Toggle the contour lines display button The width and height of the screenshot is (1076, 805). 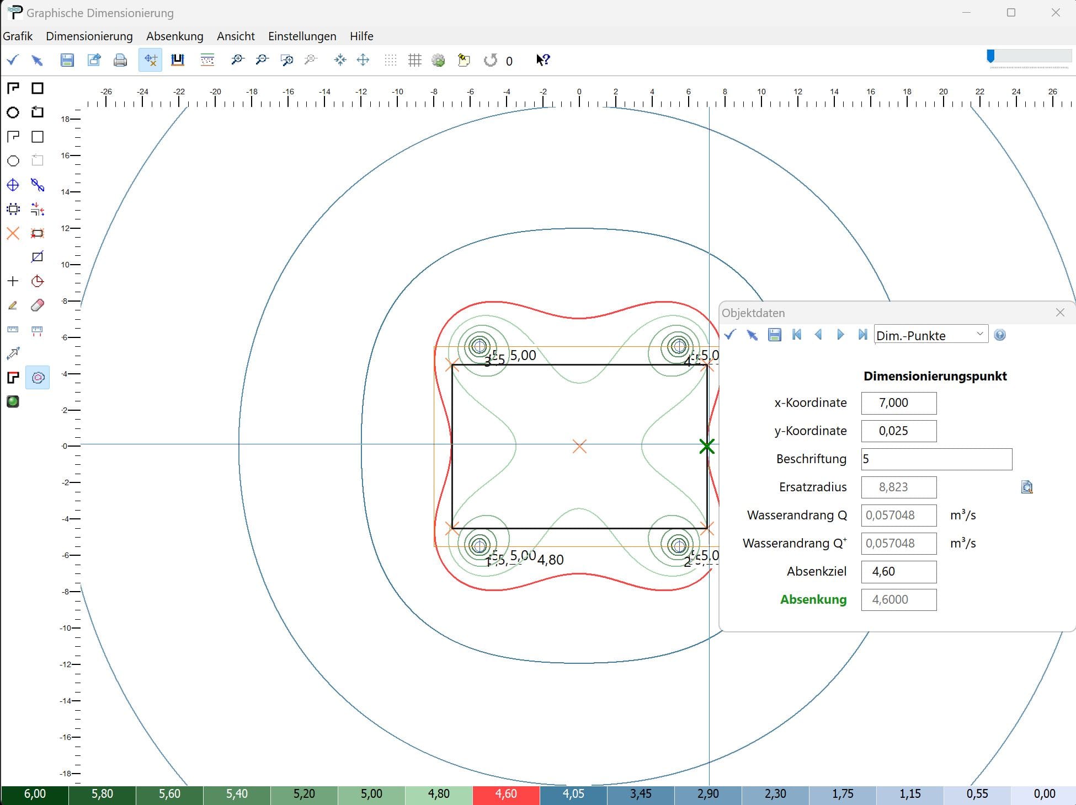38,378
